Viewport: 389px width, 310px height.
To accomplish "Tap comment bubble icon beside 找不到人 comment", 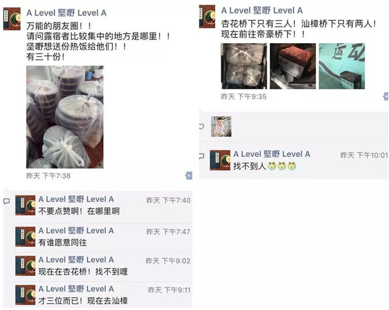I will click(x=201, y=156).
